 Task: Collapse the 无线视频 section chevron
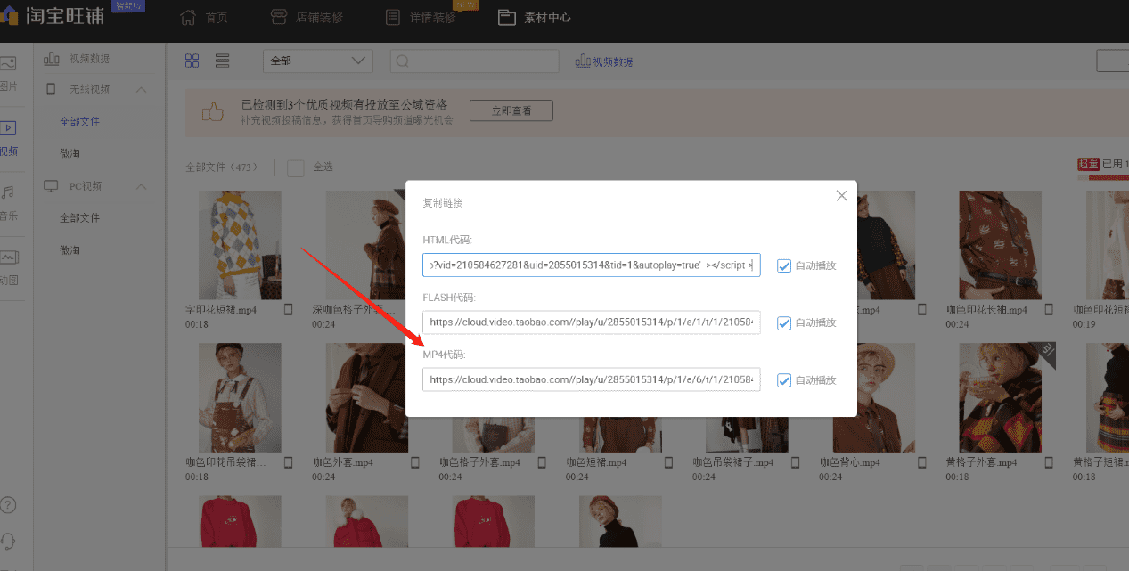pyautogui.click(x=142, y=89)
